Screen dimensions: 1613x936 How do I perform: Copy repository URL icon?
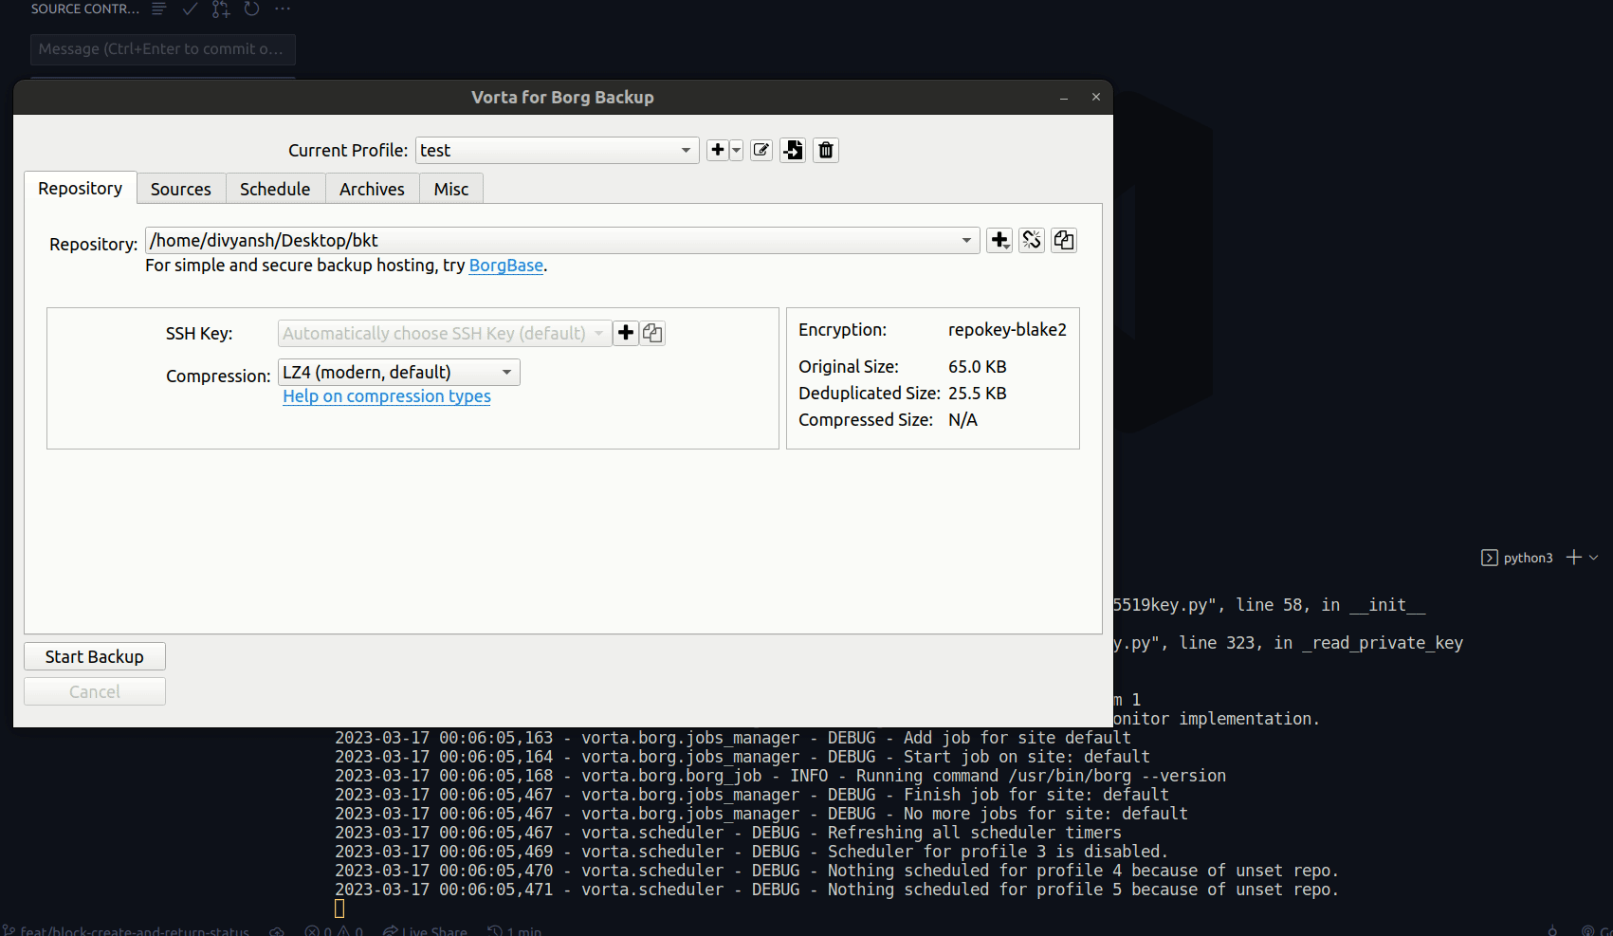[x=1064, y=240]
